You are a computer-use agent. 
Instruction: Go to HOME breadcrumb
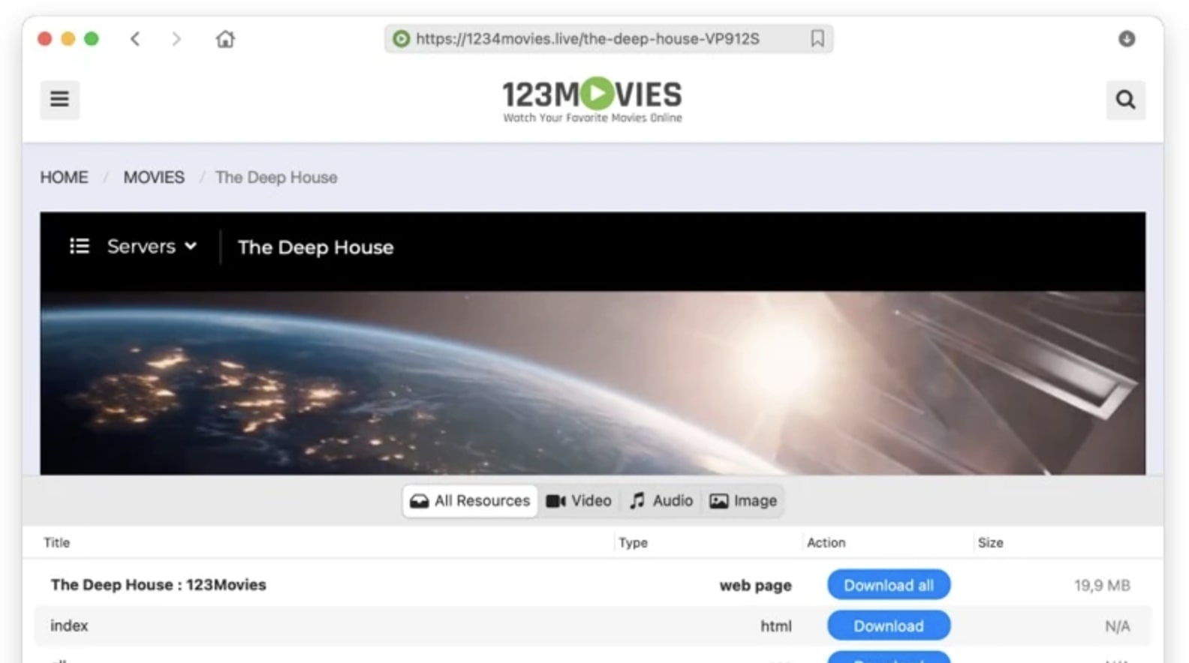pos(64,178)
